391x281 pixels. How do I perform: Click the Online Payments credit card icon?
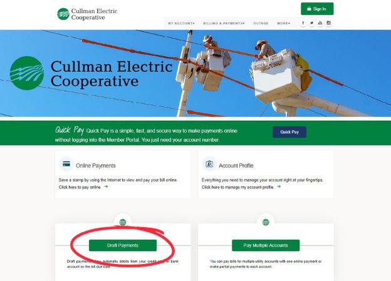tap(66, 164)
